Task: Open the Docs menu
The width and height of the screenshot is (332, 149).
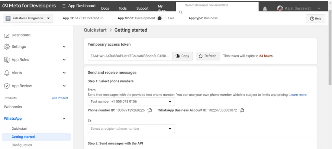Action: pyautogui.click(x=105, y=8)
